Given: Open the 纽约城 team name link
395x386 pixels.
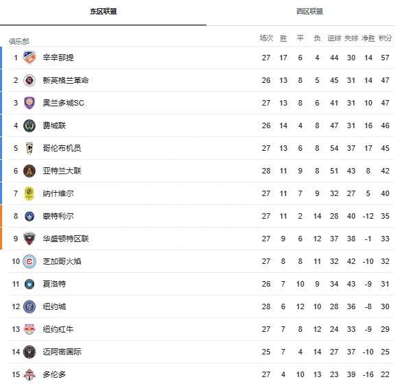Looking at the screenshot, I should tap(54, 306).
